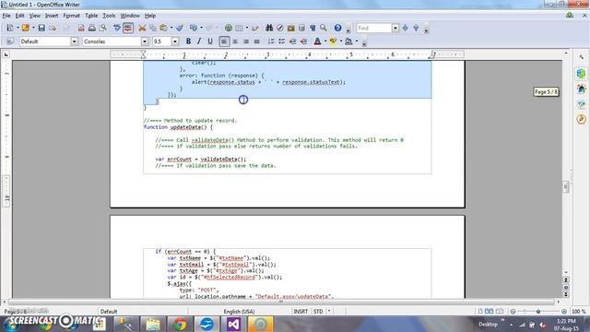Open the Data Sources icon
Viewport: 590px width, 332px height.
point(301,28)
